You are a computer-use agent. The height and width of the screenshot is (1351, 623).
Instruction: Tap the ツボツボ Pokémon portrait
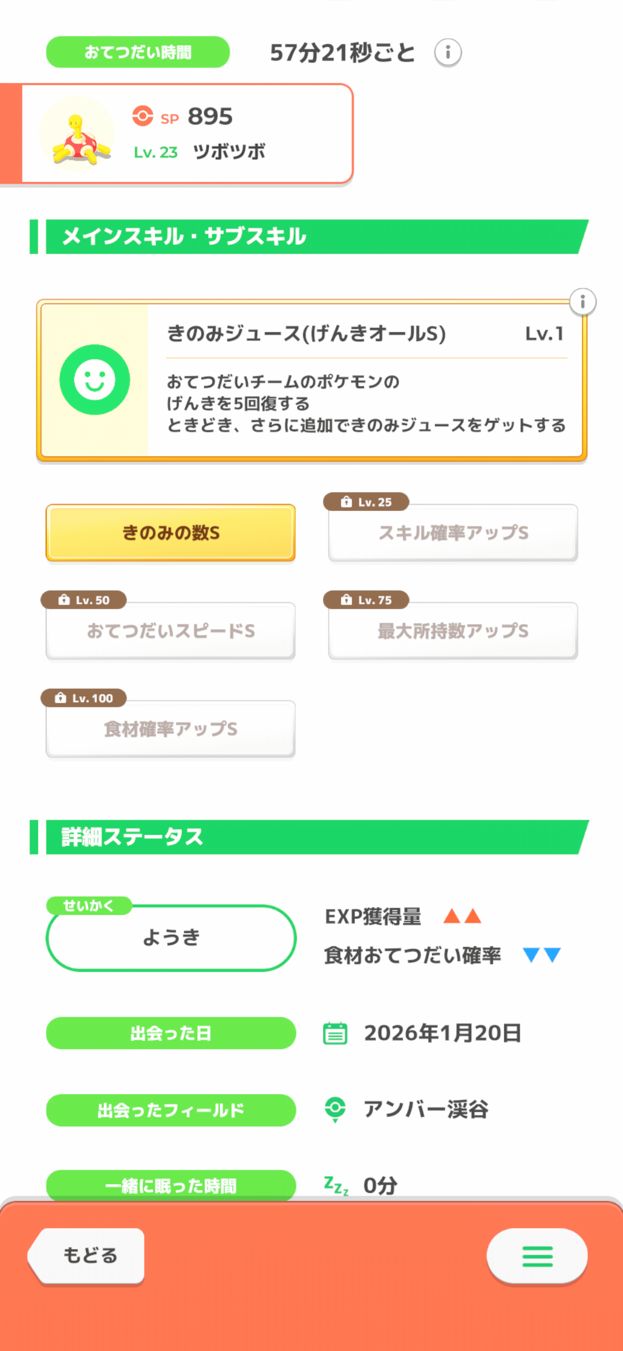pyautogui.click(x=78, y=135)
